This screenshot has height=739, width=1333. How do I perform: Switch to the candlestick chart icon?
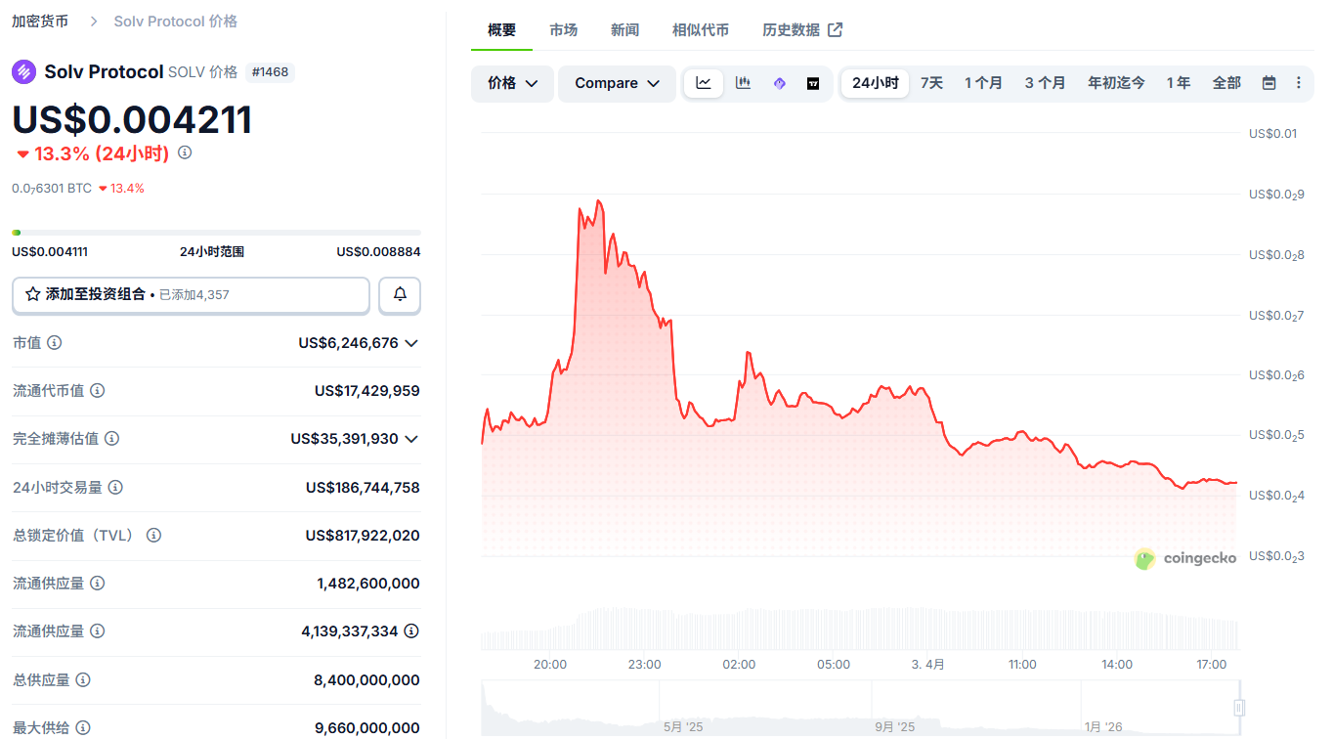point(743,83)
